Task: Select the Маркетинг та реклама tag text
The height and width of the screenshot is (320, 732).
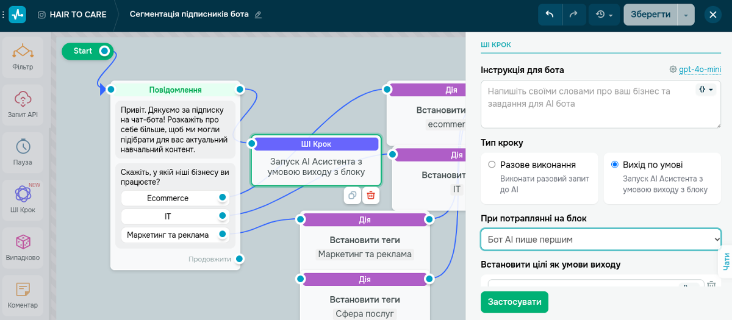Action: (x=365, y=254)
